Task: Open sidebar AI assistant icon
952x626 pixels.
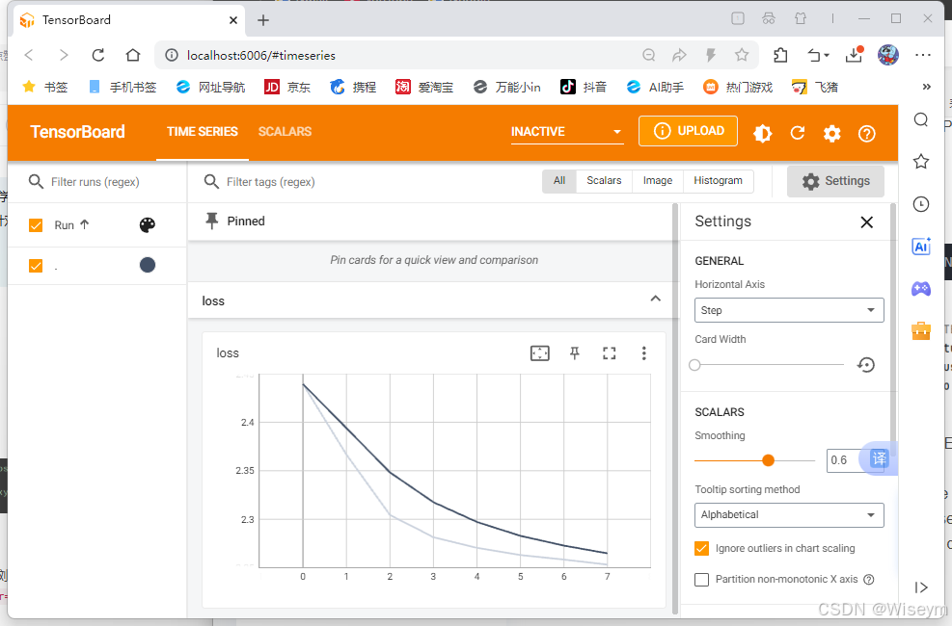Action: pyautogui.click(x=921, y=246)
